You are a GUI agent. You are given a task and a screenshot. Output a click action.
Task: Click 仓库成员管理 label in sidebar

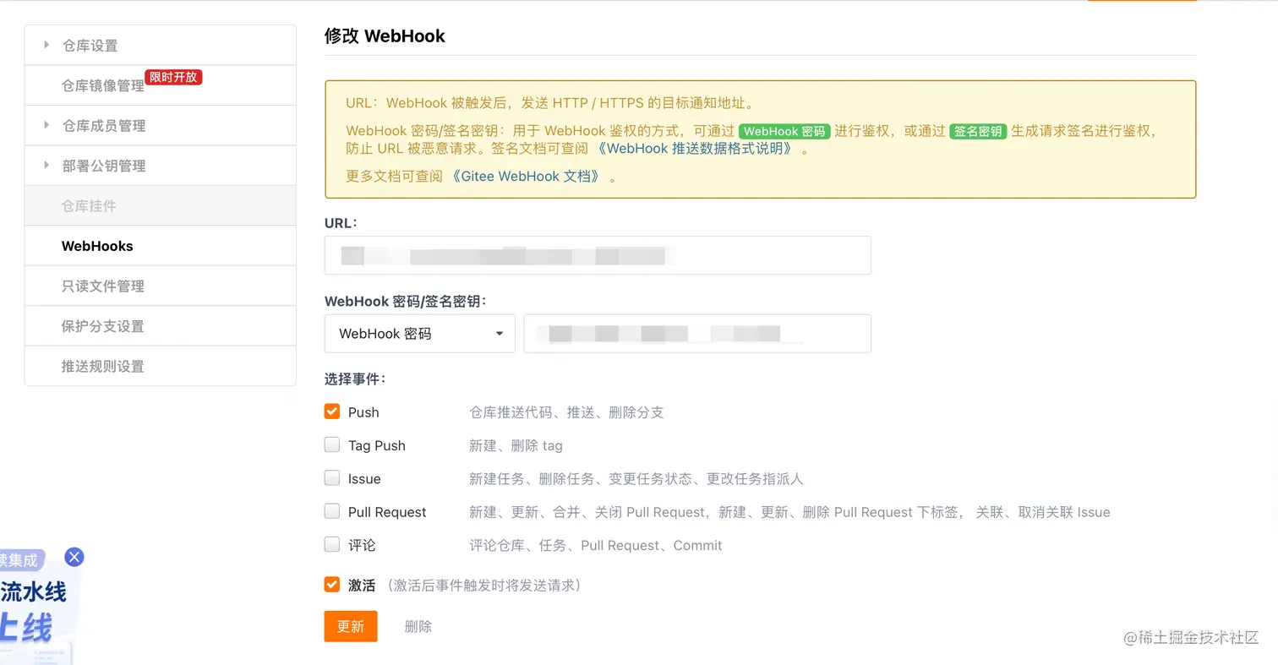(x=104, y=126)
